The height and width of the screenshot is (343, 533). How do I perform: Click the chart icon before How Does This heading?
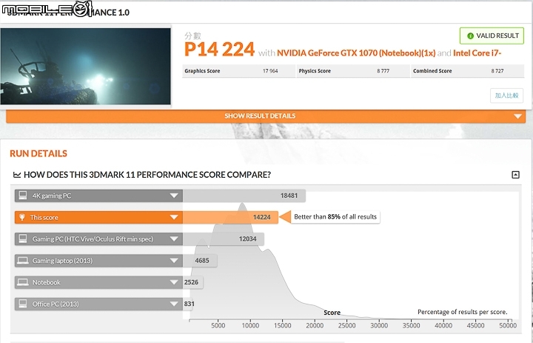[16, 175]
